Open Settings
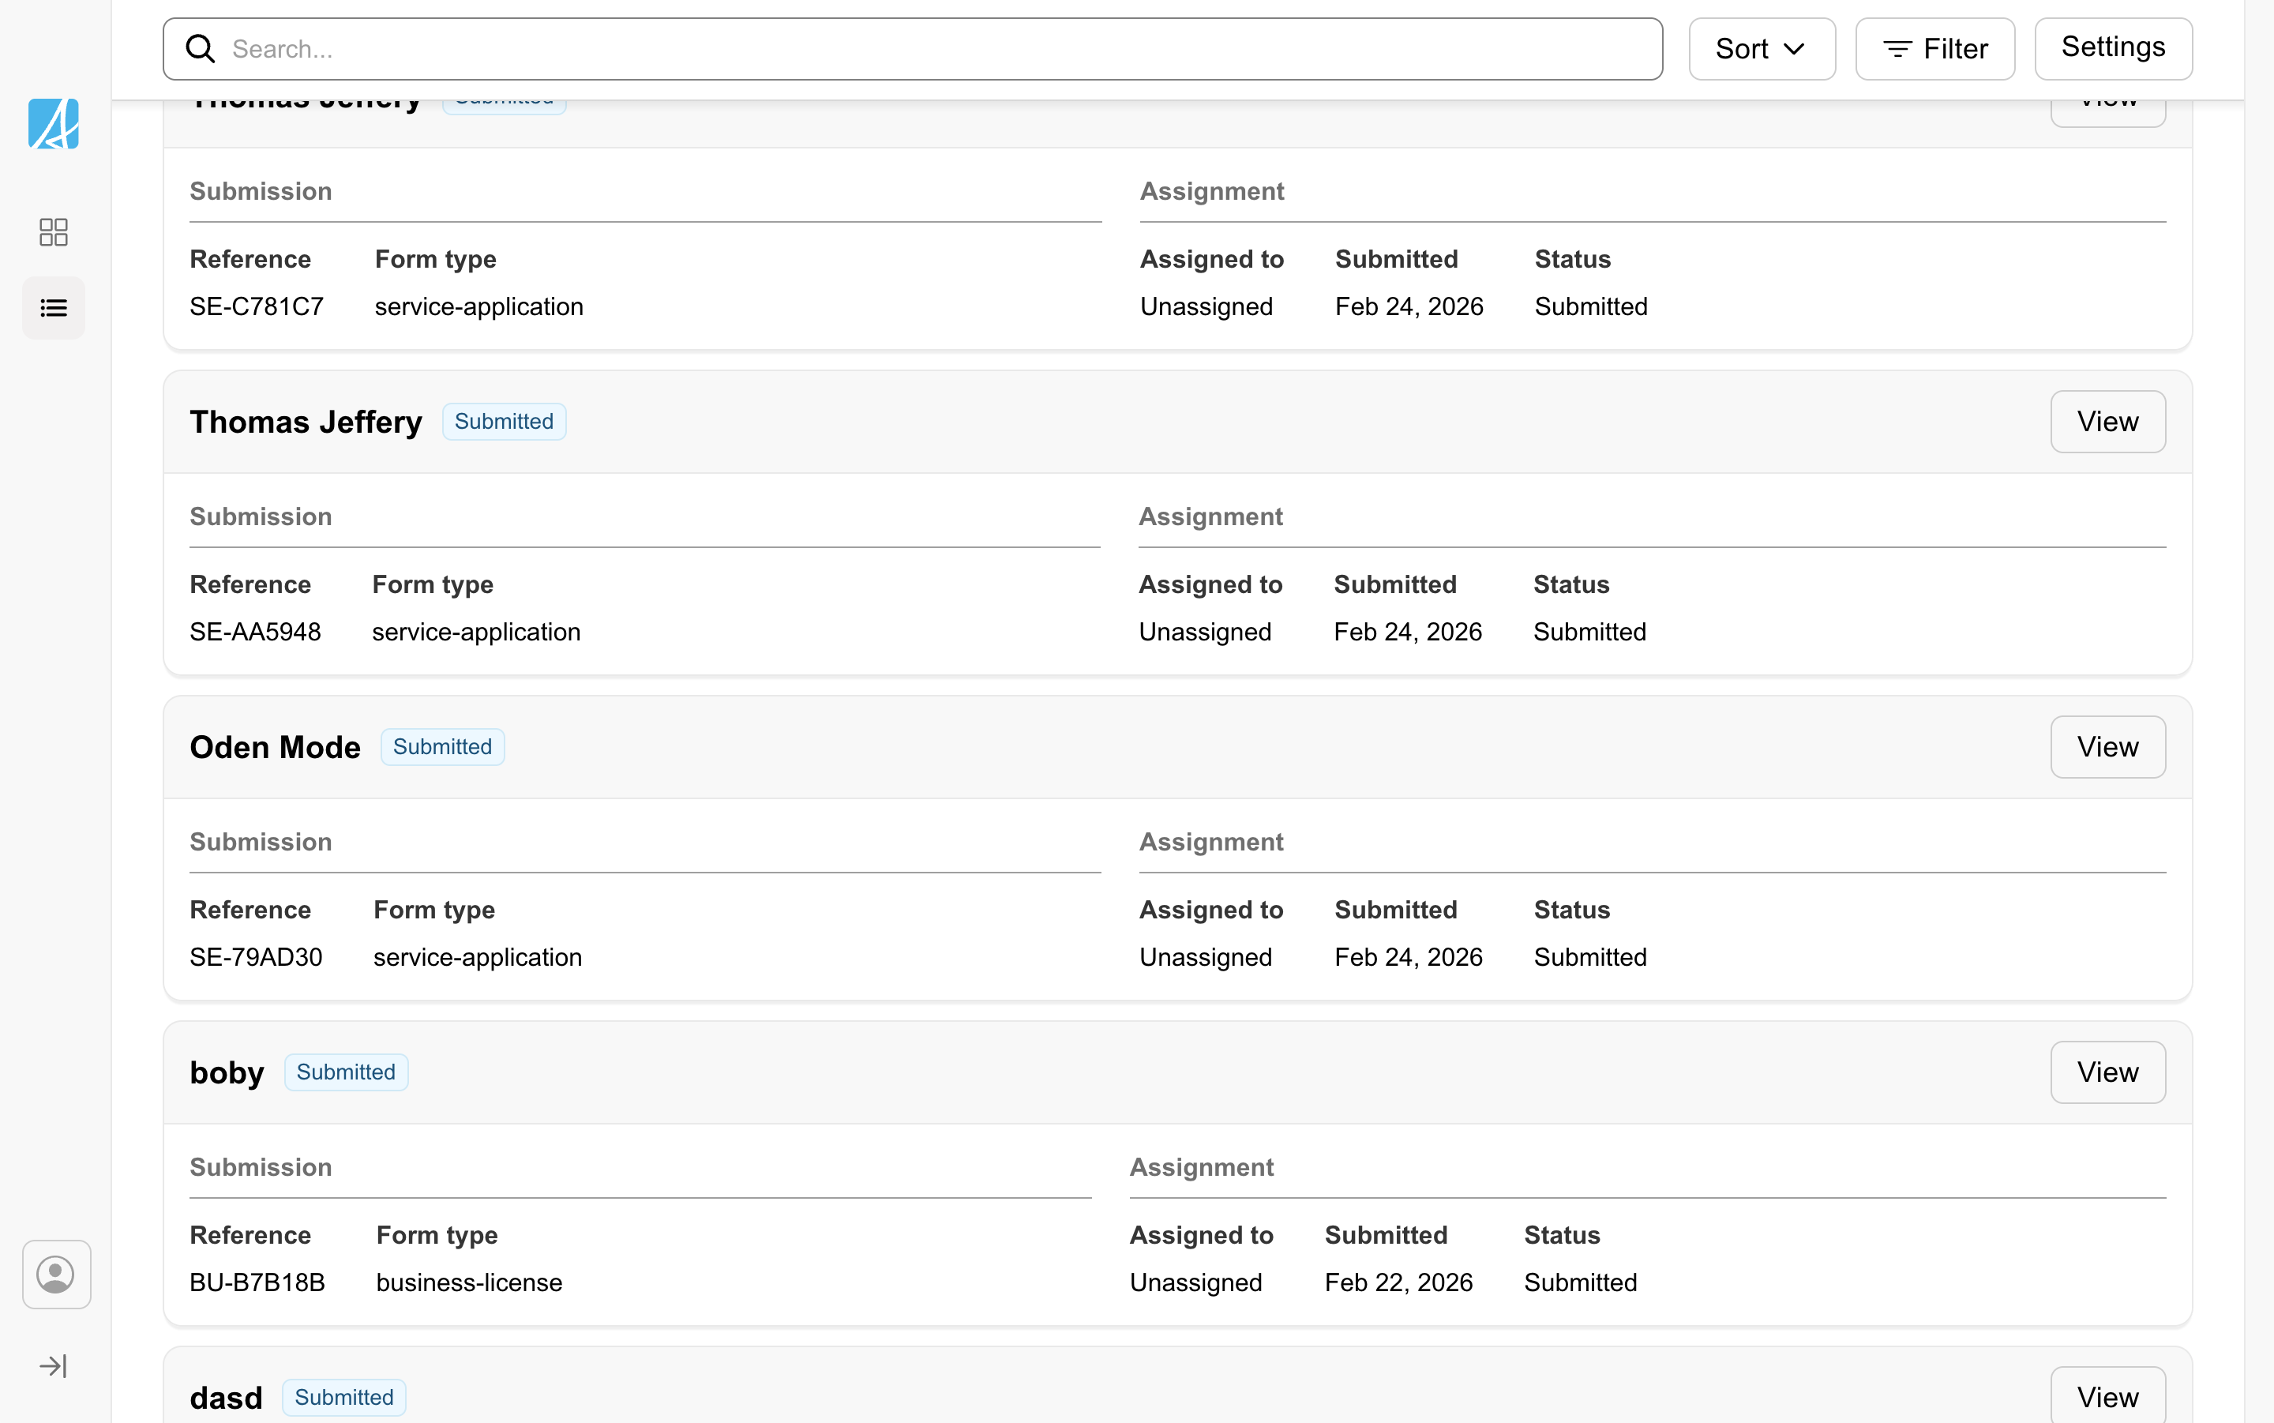The width and height of the screenshot is (2274, 1423). (2113, 49)
